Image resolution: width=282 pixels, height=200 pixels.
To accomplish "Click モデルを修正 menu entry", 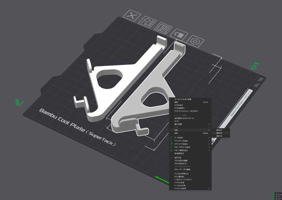I will click(190, 105).
